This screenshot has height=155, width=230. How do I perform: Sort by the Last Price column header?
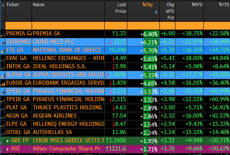[116, 12]
